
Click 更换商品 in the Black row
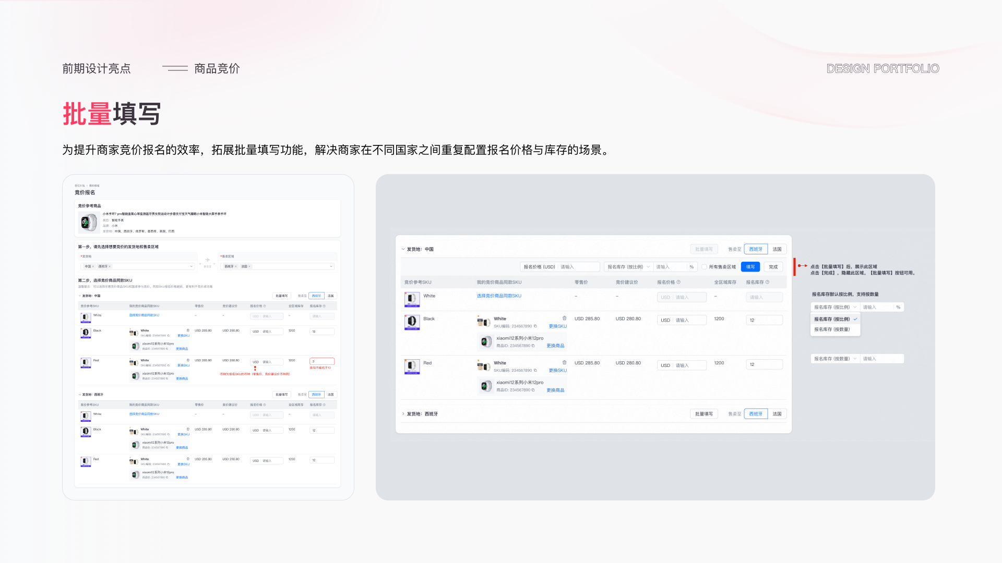[x=555, y=346]
